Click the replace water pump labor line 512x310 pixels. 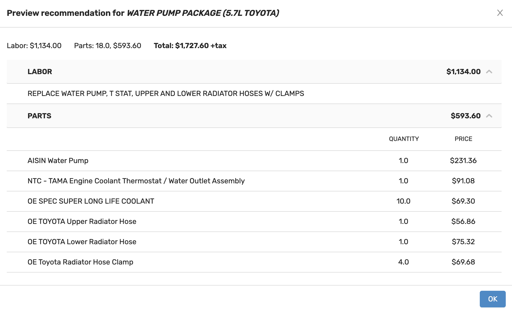[166, 94]
